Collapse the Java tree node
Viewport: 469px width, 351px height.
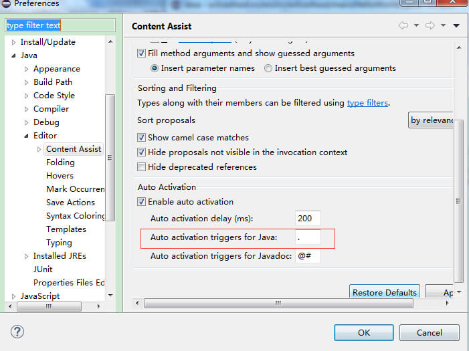point(14,55)
